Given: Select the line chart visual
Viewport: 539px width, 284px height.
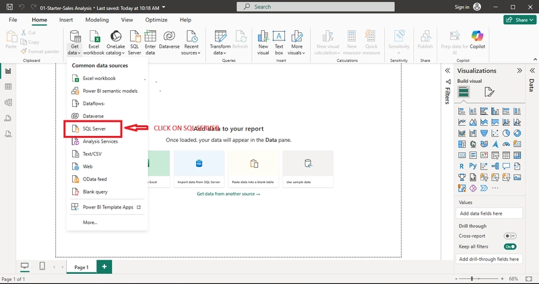Looking at the screenshot, I should (462, 122).
